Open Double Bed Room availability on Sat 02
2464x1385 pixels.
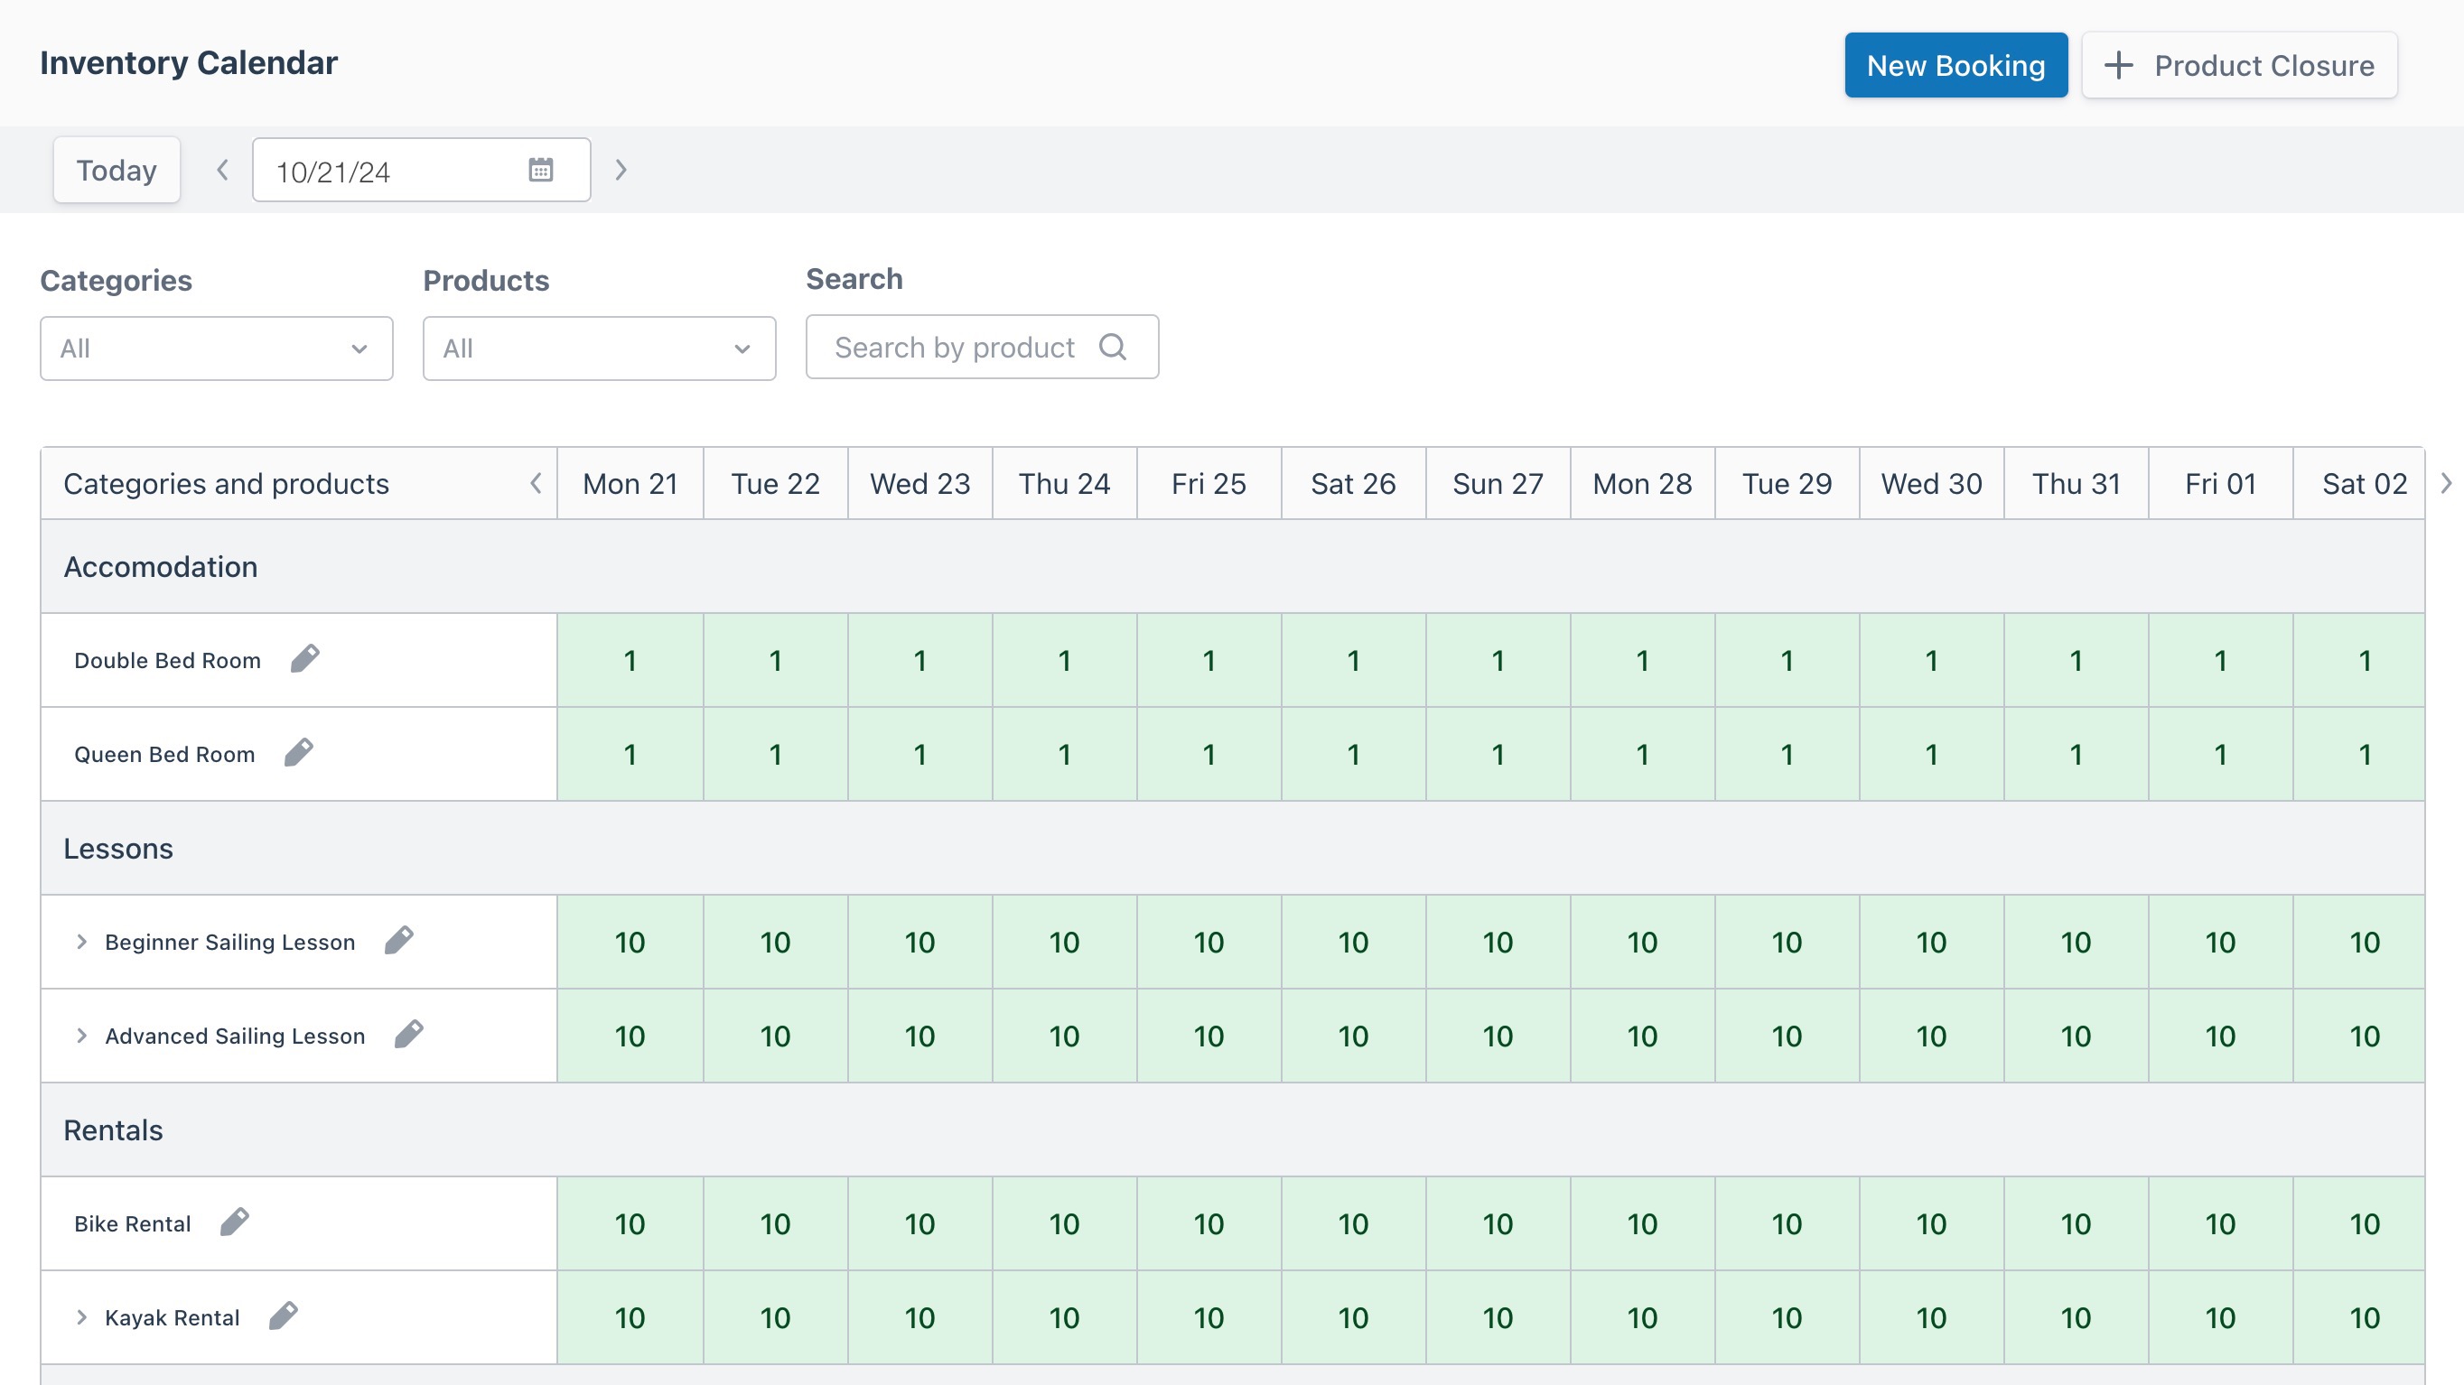2359,661
